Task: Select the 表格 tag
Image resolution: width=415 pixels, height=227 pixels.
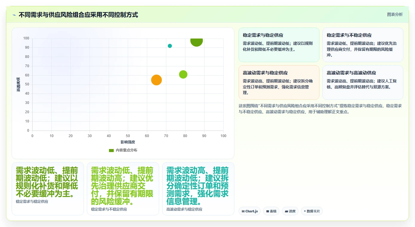Action: [x=271, y=211]
